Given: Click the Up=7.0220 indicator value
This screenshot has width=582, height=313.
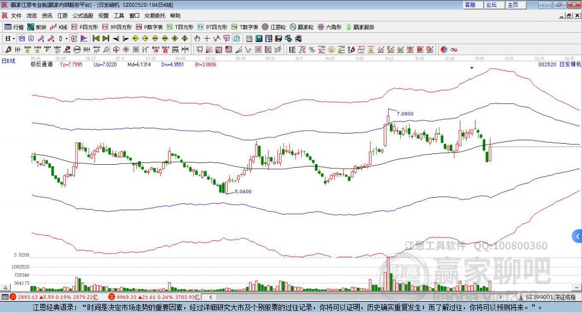Looking at the screenshot, I should (x=105, y=64).
